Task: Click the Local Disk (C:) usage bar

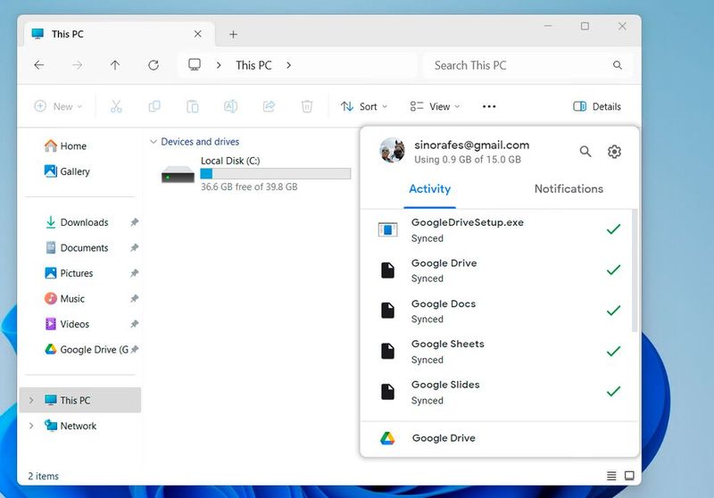Action: click(276, 173)
